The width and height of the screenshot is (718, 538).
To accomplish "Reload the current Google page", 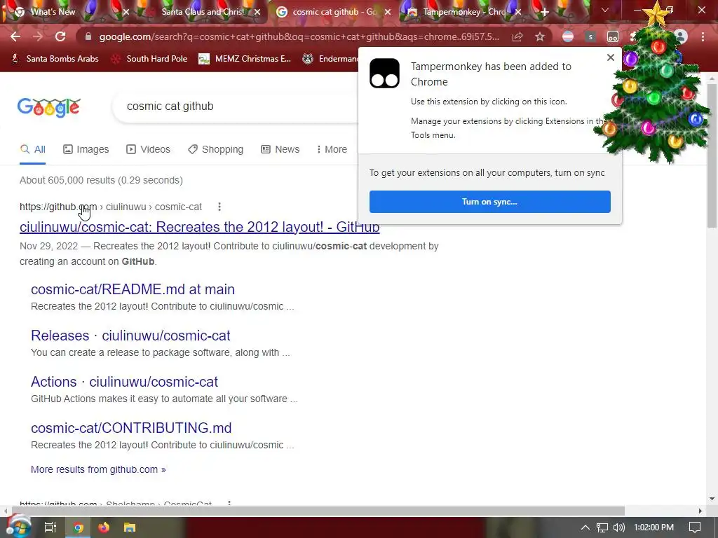I will coord(60,36).
